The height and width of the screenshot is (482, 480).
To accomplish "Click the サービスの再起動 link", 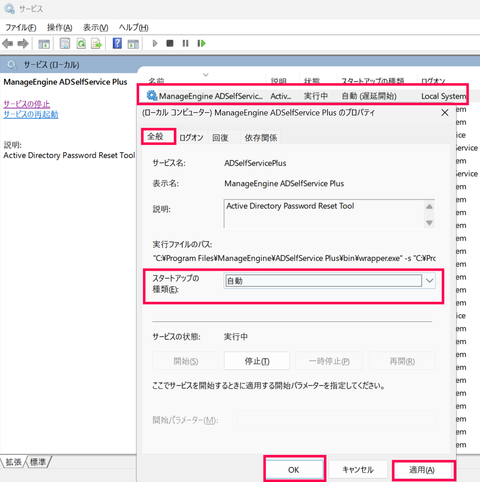I will [x=31, y=114].
